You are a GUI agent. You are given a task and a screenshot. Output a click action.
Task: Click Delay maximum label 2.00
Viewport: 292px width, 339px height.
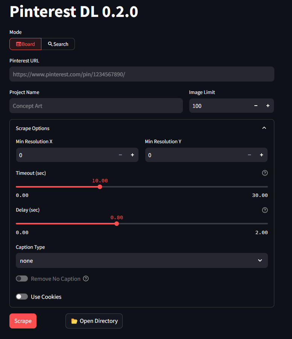[x=262, y=232]
